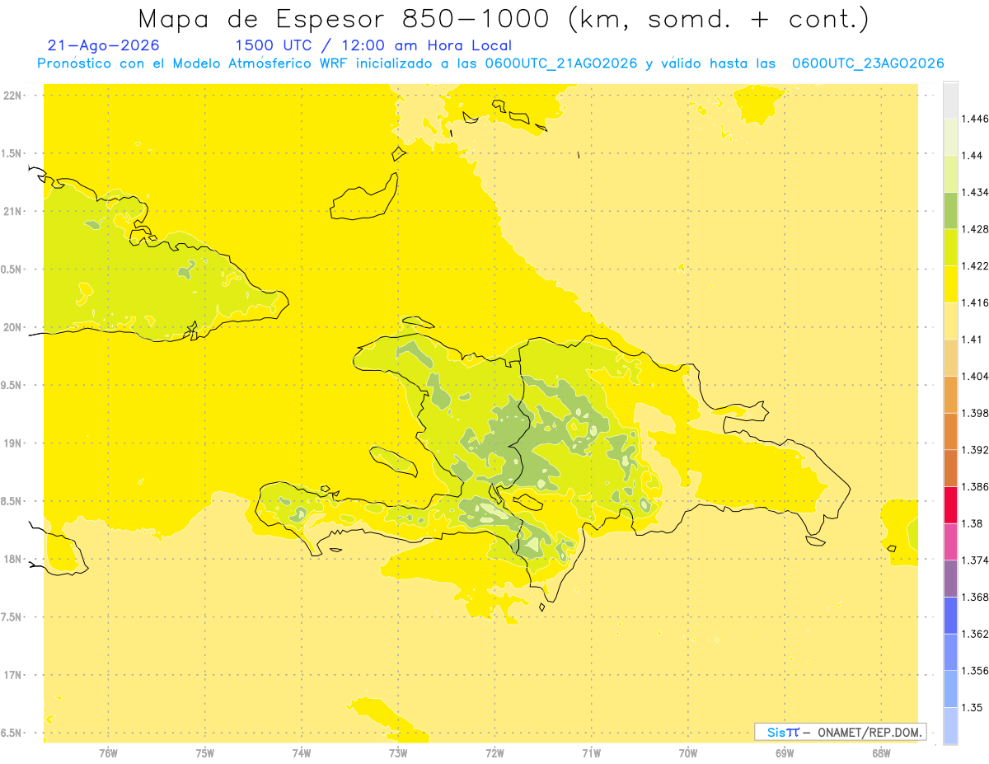Choose the blue legend swatch between 1.362 and 1.368

point(950,615)
